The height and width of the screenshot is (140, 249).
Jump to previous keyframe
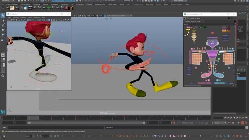tap(231, 118)
